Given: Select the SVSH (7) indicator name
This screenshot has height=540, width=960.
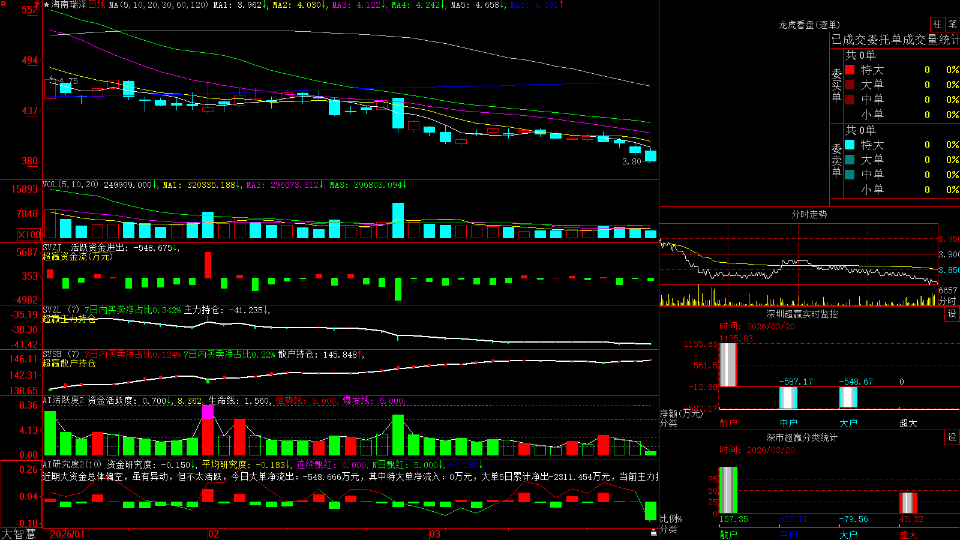Looking at the screenshot, I should click(61, 355).
